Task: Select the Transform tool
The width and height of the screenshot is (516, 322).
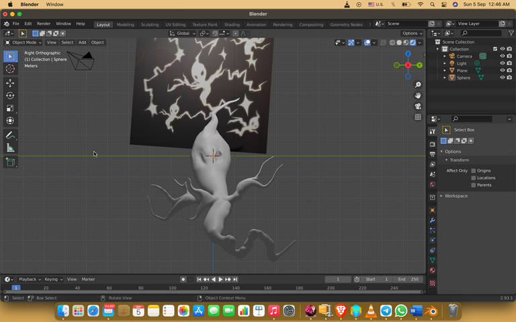Action: [10, 121]
